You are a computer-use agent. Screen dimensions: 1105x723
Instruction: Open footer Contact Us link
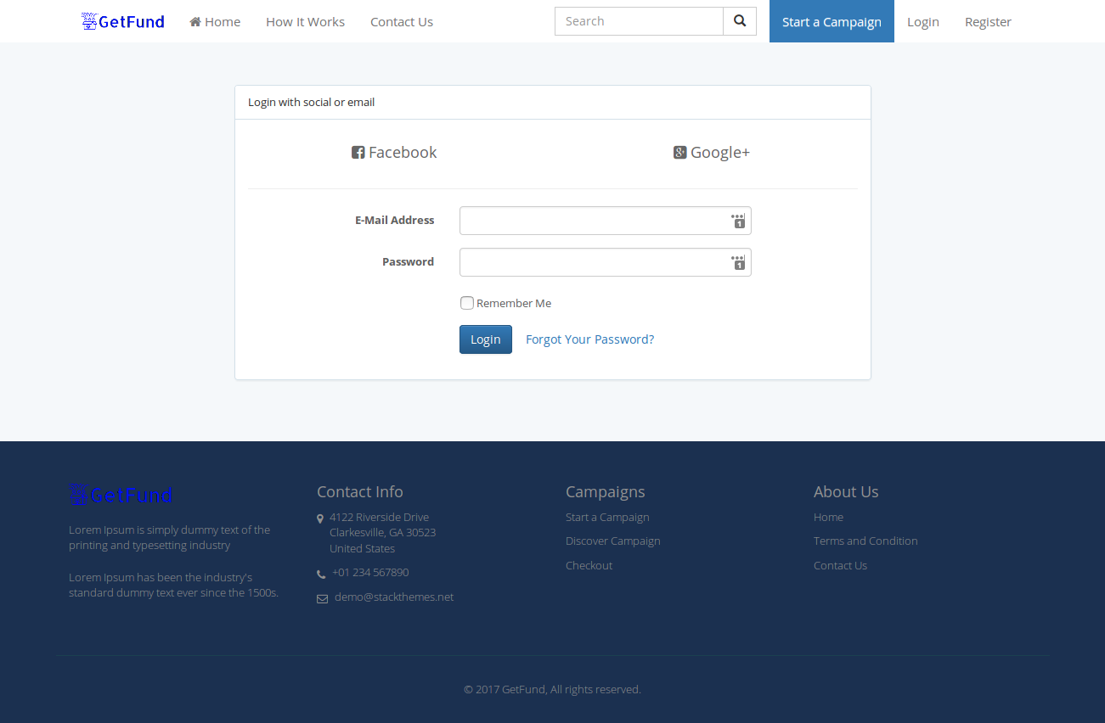click(x=840, y=566)
